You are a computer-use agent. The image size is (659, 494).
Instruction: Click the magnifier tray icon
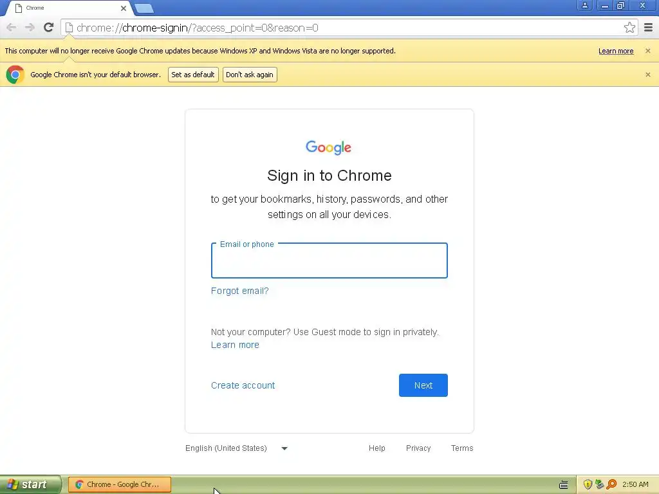coord(611,484)
